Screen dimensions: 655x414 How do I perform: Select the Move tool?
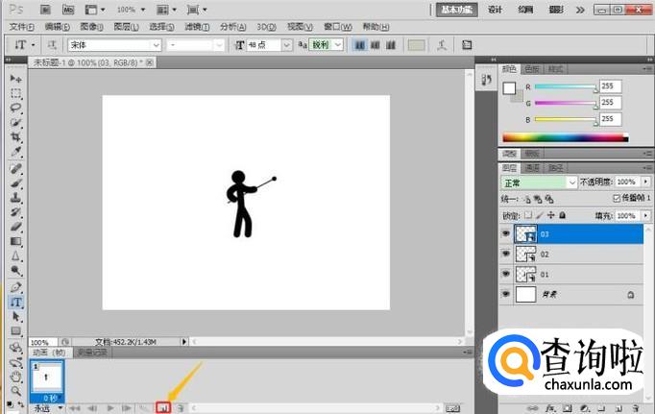[15, 78]
